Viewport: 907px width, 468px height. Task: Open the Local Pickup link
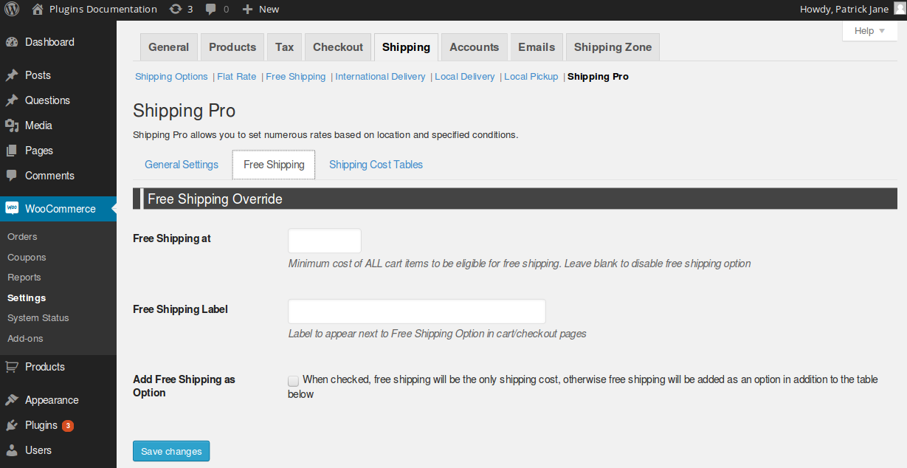(x=531, y=77)
